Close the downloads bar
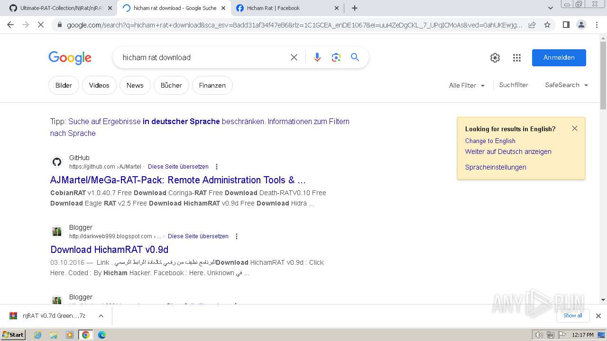This screenshot has width=607, height=341. point(598,315)
